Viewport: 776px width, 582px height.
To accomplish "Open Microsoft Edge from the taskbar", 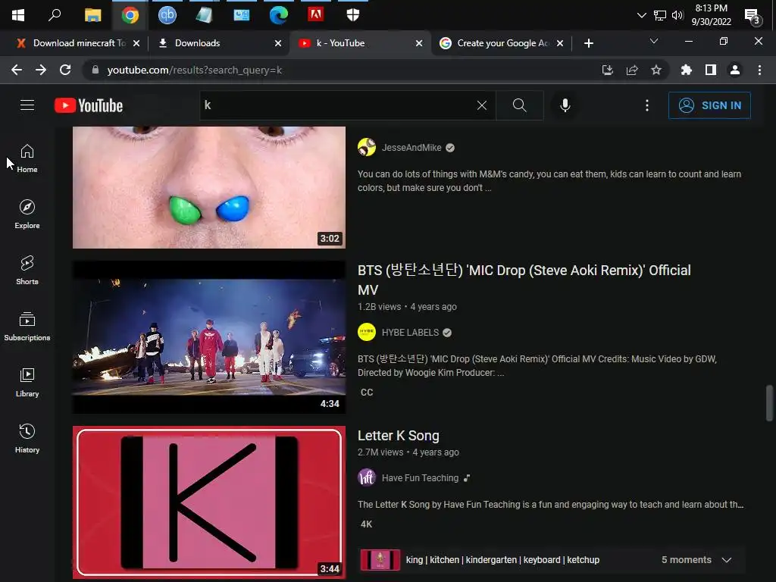I will [x=279, y=15].
